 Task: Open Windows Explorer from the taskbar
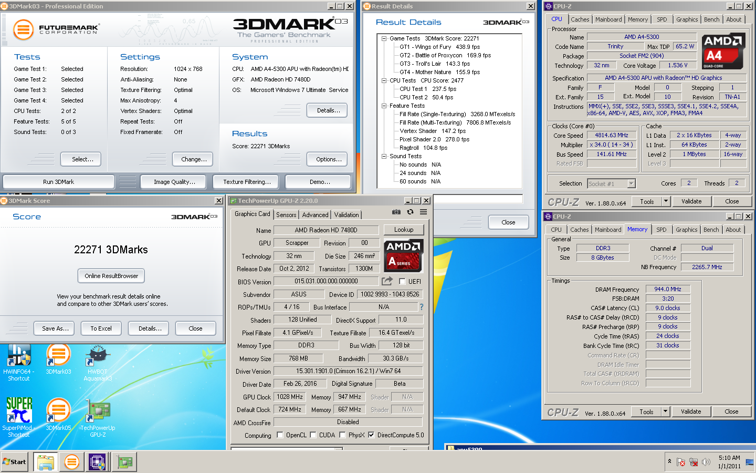[45, 462]
